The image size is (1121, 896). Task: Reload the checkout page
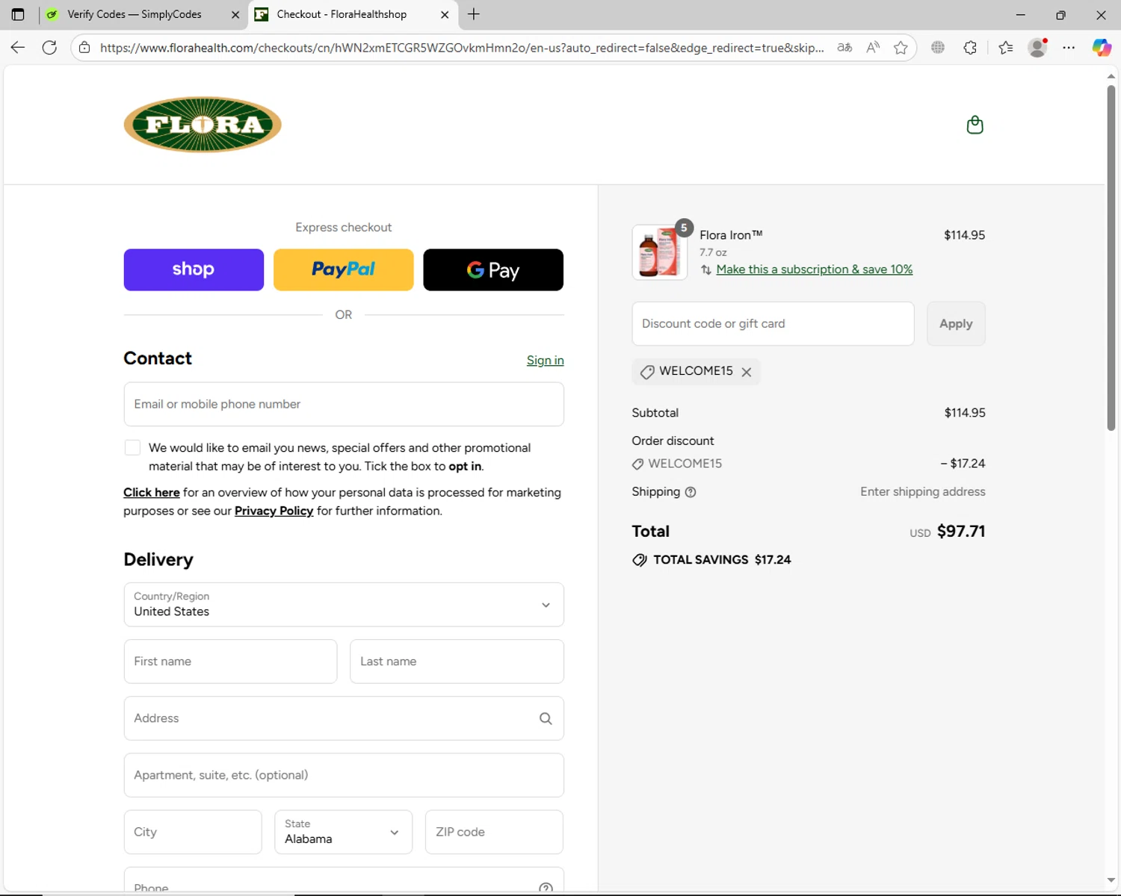point(49,48)
